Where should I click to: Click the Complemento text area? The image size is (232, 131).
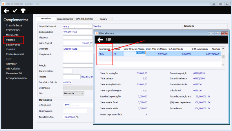point(78,57)
